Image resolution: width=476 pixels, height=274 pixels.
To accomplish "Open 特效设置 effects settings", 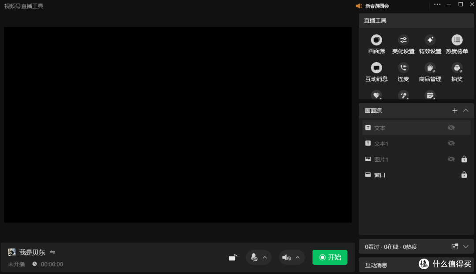I will tap(430, 40).
